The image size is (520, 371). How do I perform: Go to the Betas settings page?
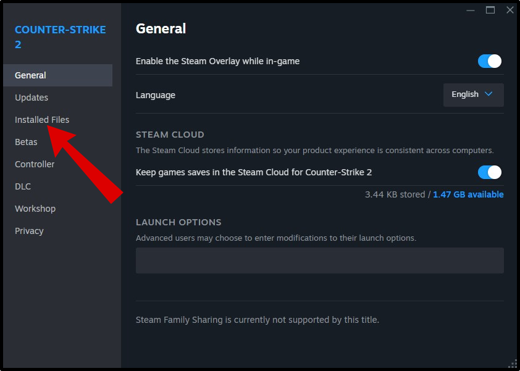point(26,142)
